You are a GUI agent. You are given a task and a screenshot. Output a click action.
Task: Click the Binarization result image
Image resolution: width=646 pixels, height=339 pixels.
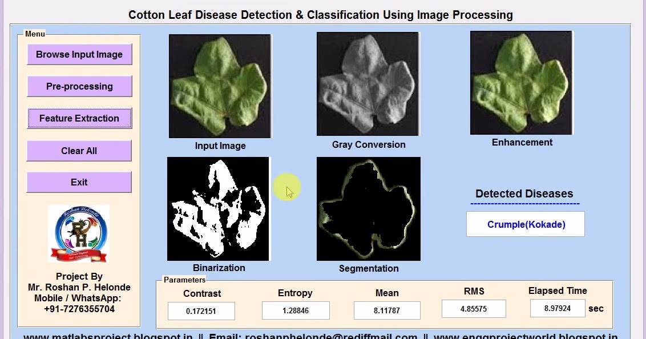click(218, 208)
